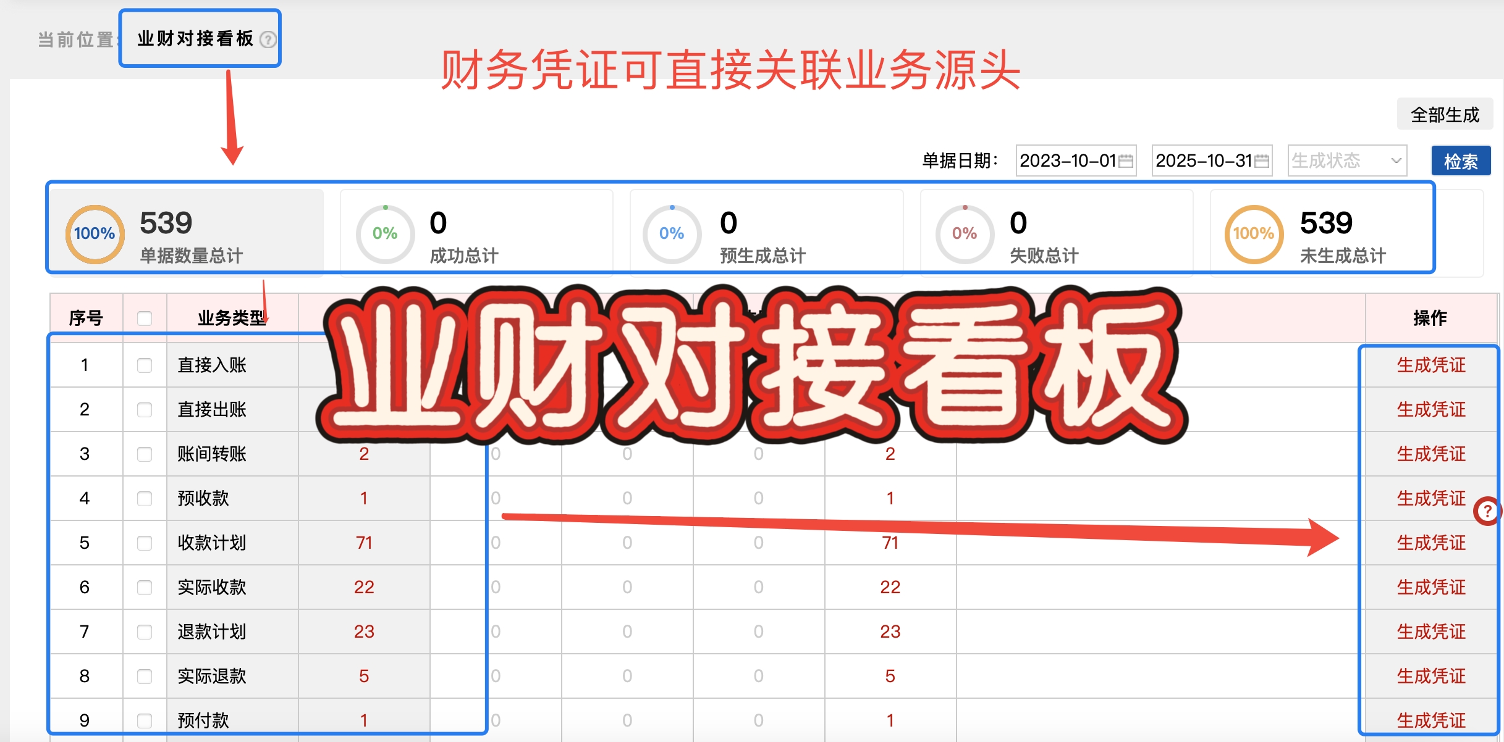Click the 0% ring for 失败总计

click(x=965, y=234)
